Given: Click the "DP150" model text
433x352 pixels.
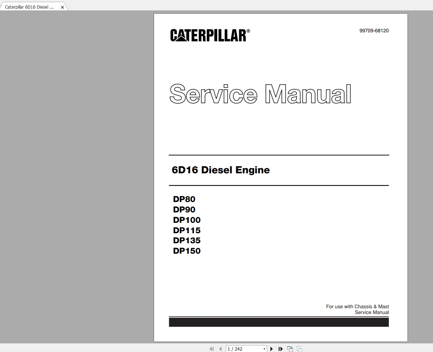Looking at the screenshot, I should tap(186, 251).
